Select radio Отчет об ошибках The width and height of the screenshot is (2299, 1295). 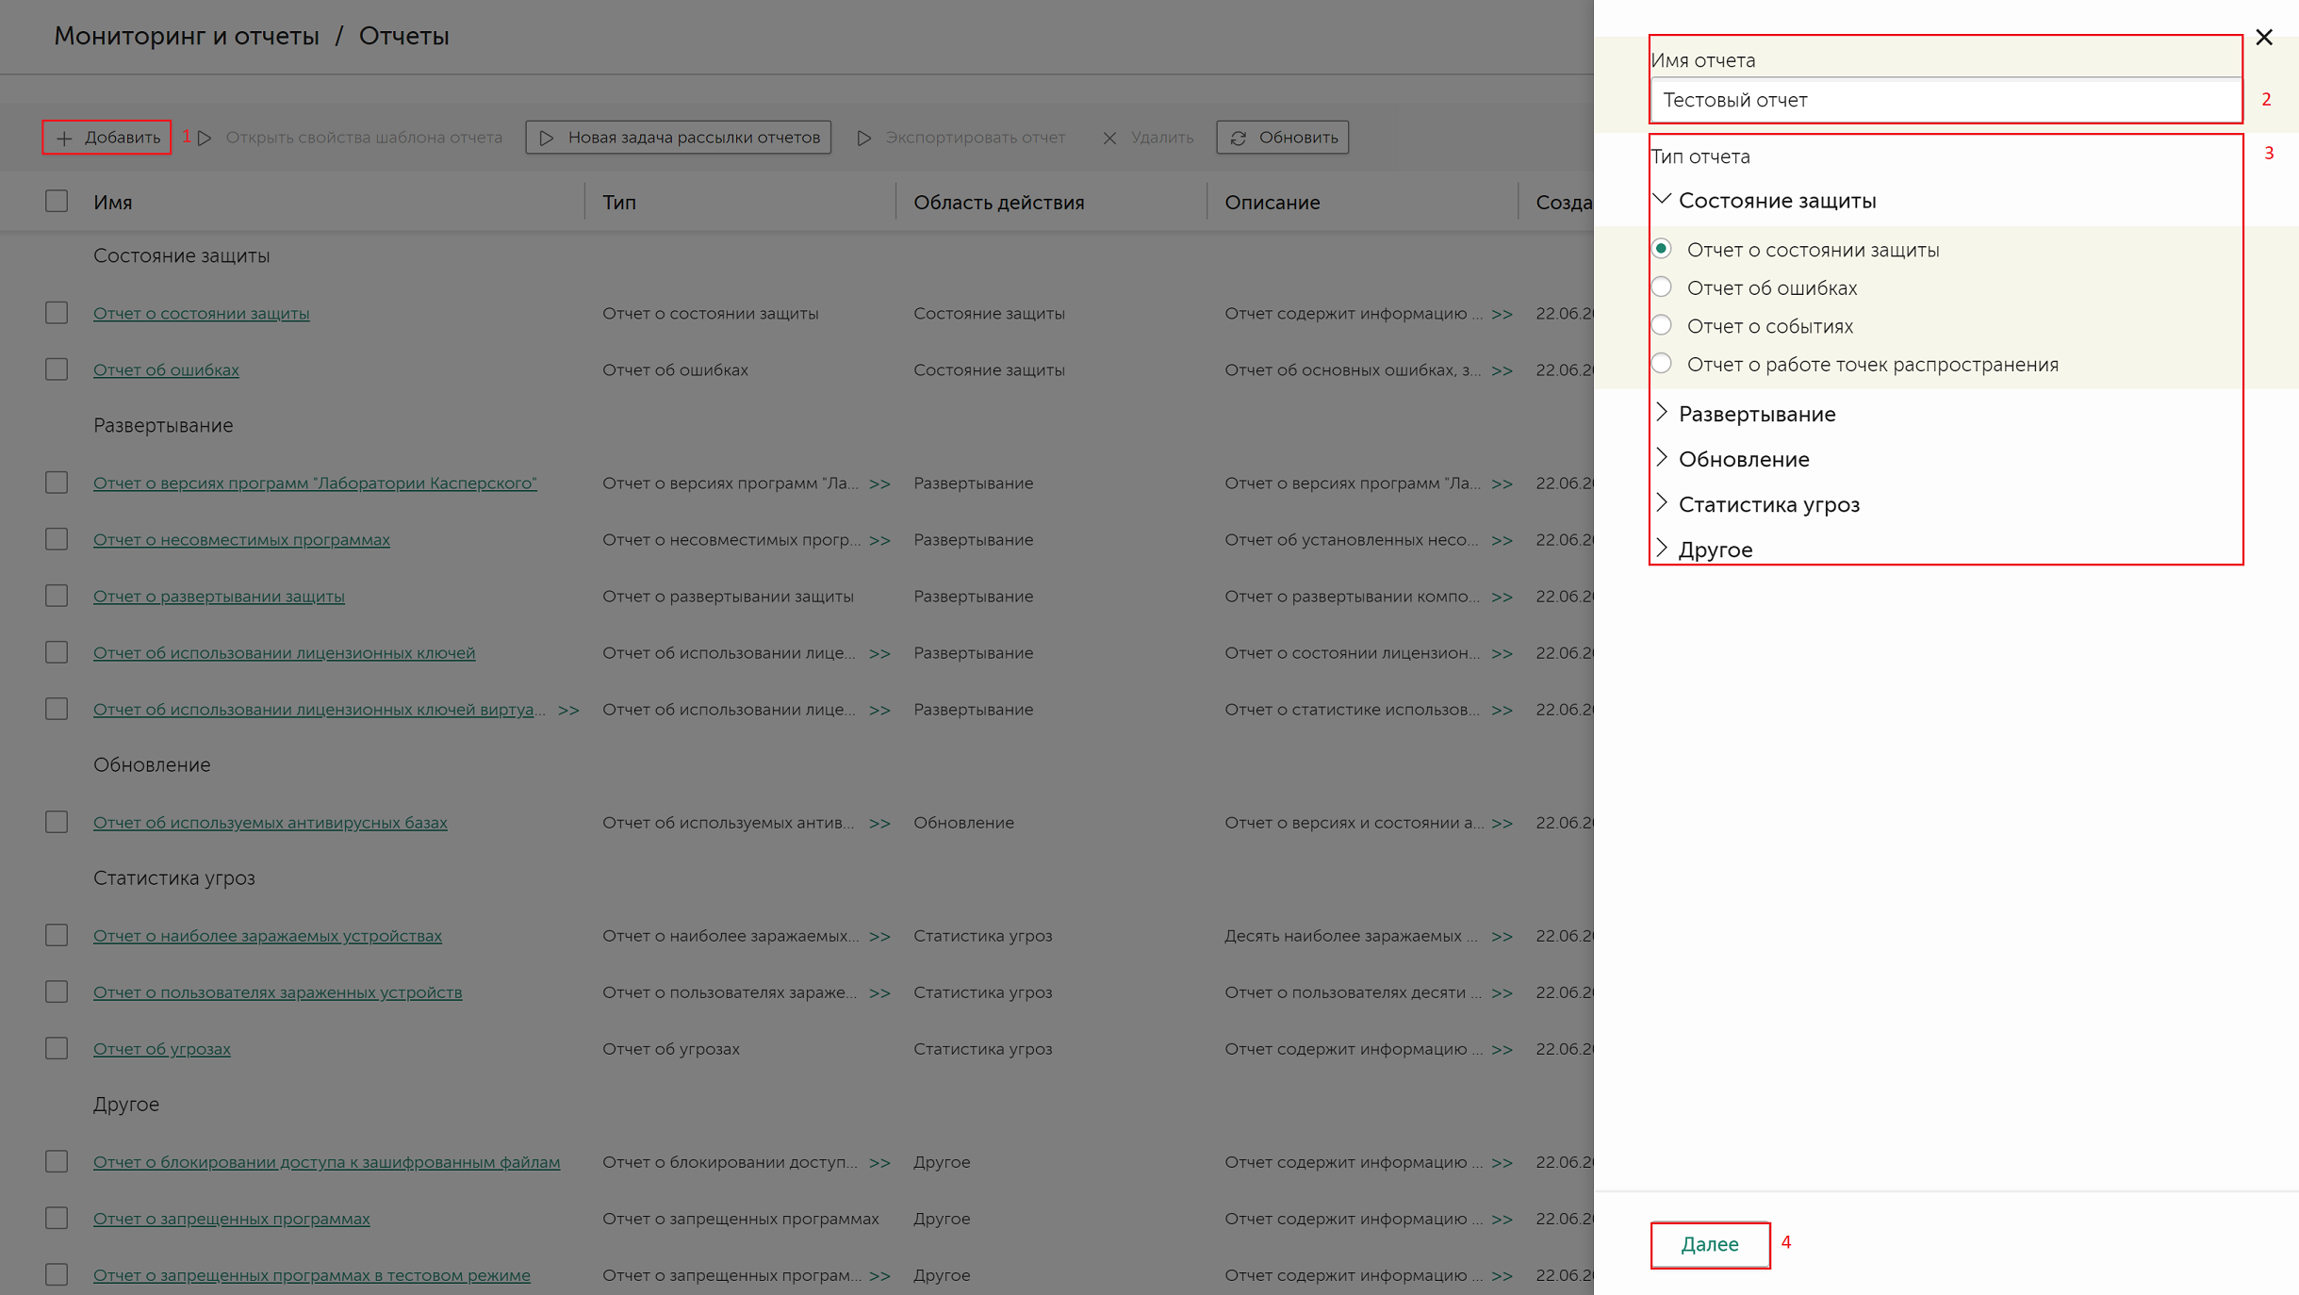click(1662, 287)
